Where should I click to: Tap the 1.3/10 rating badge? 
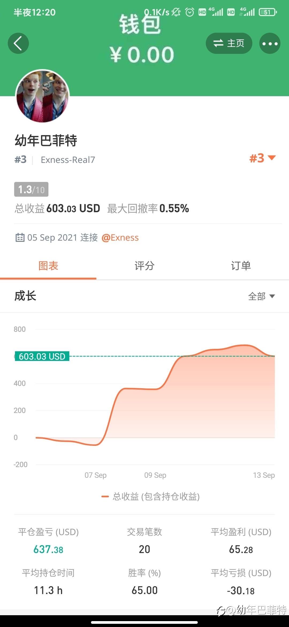point(31,189)
